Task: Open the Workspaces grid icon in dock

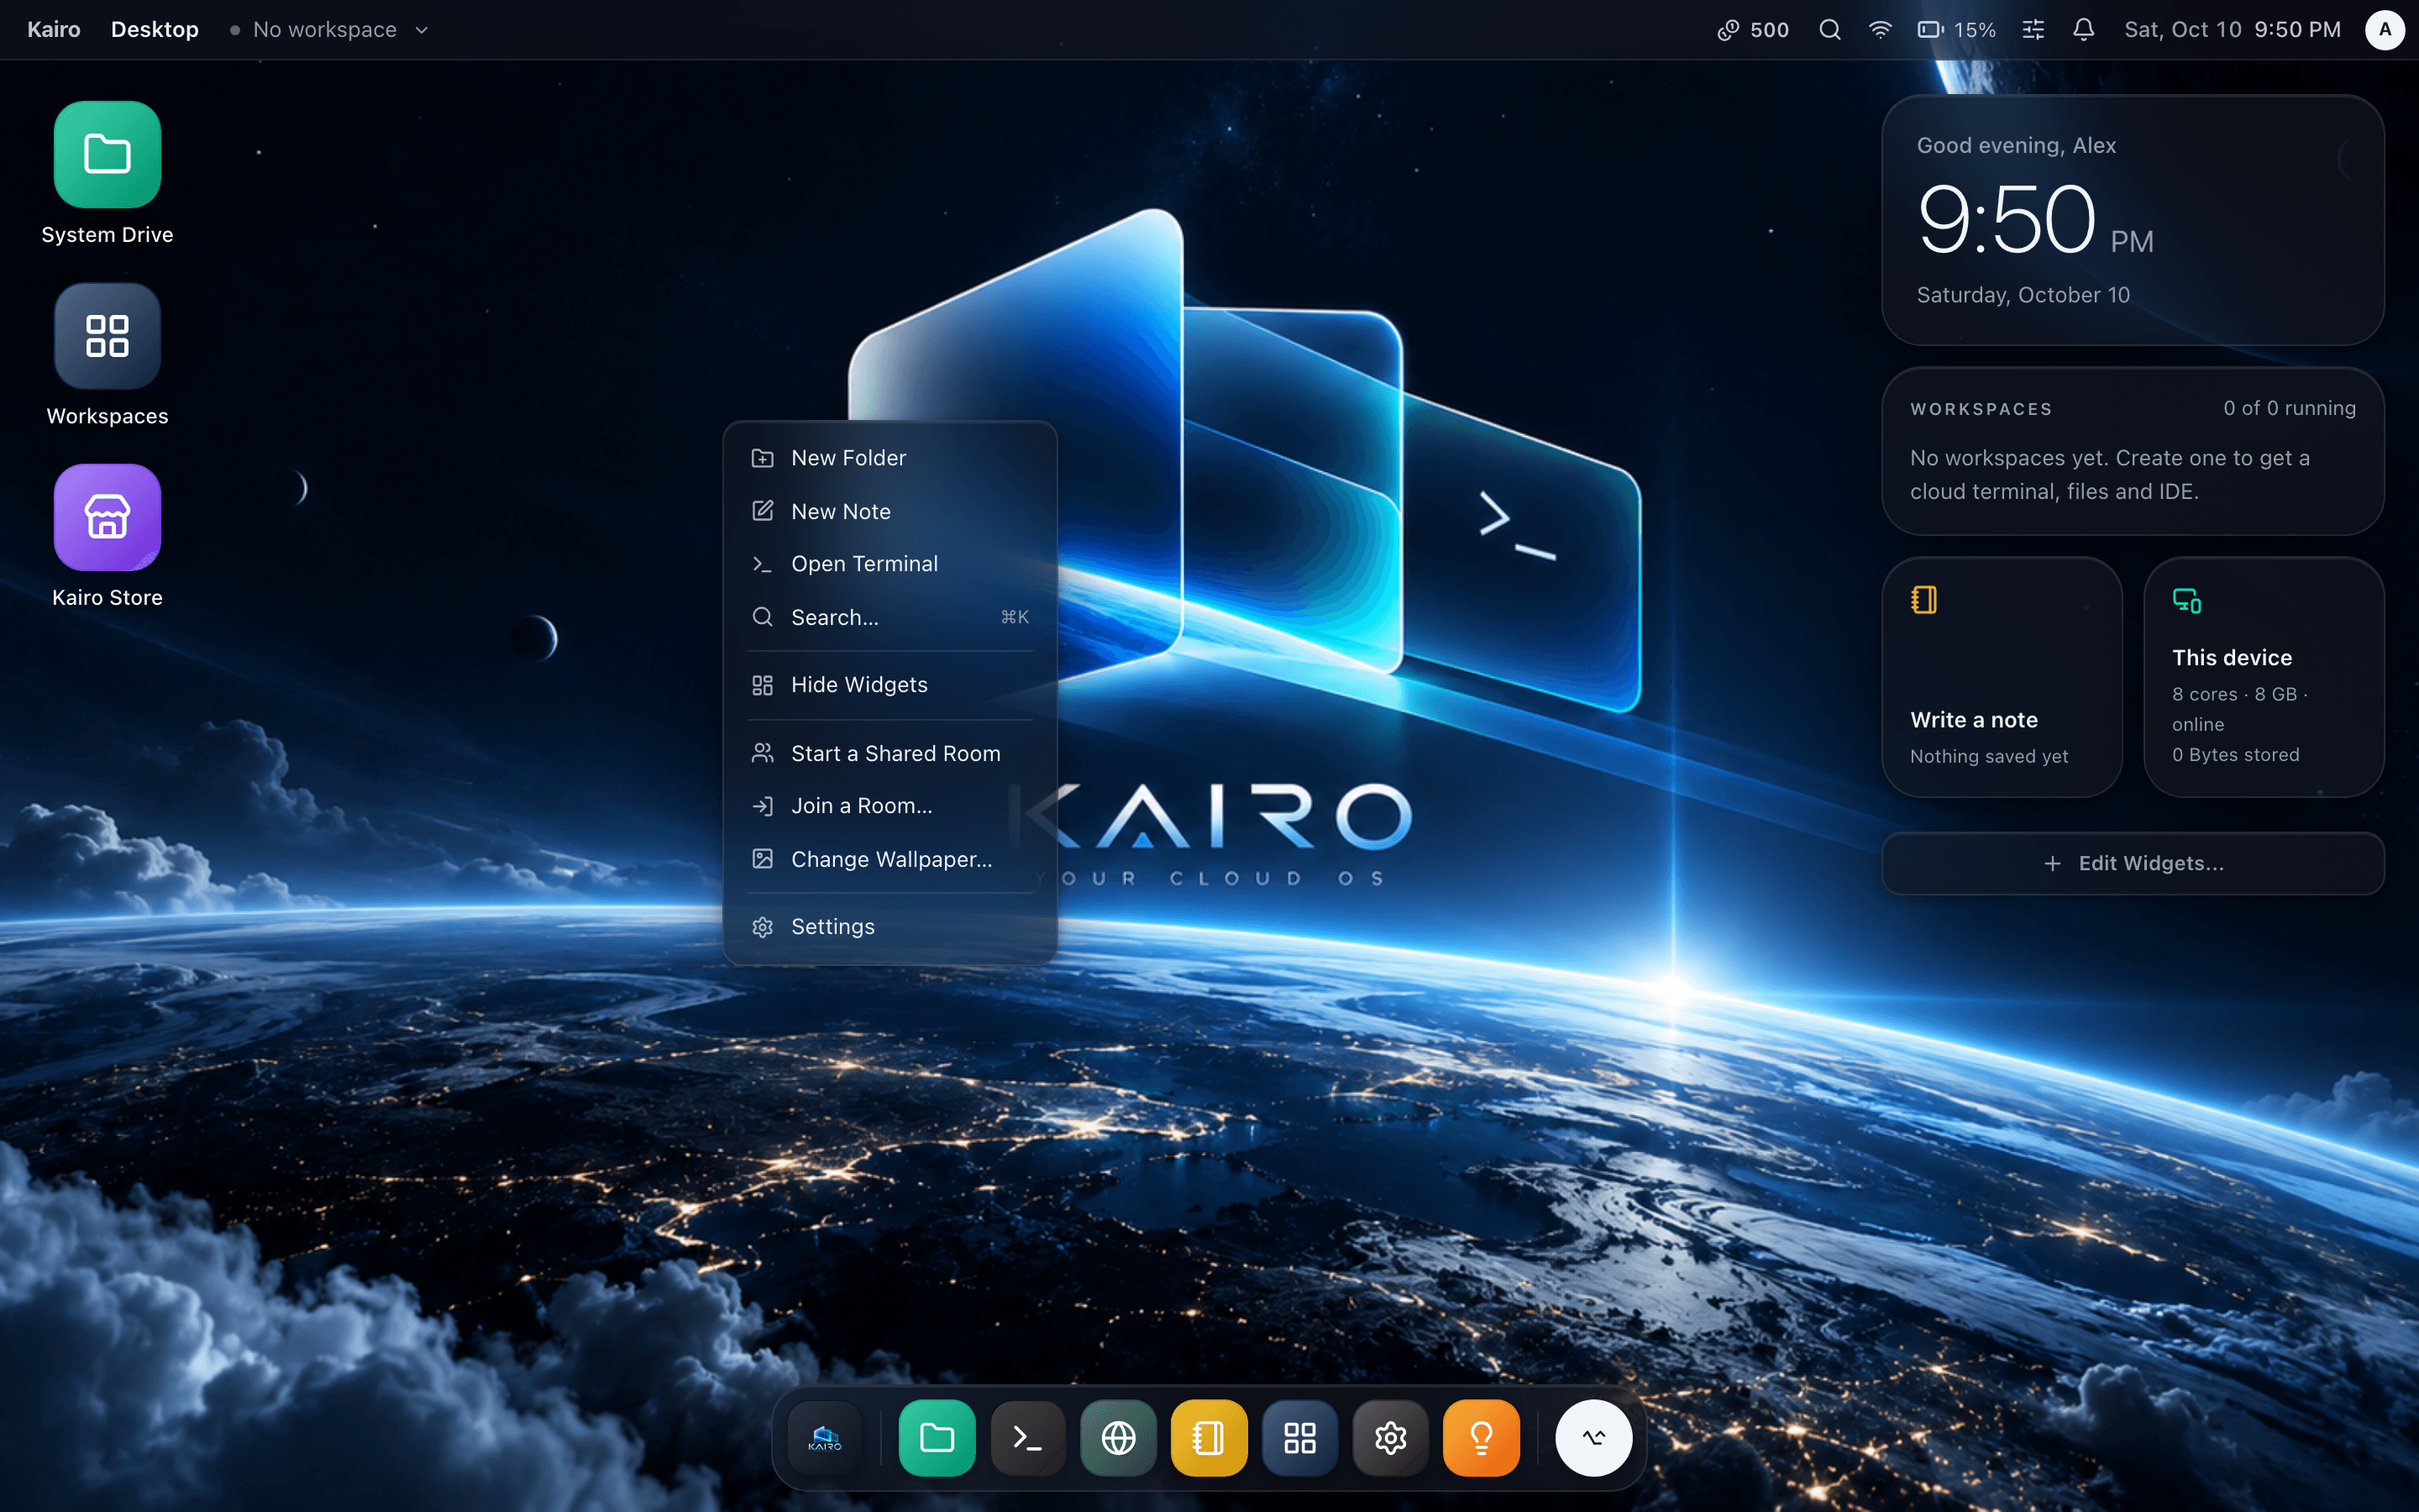Action: (x=1299, y=1438)
